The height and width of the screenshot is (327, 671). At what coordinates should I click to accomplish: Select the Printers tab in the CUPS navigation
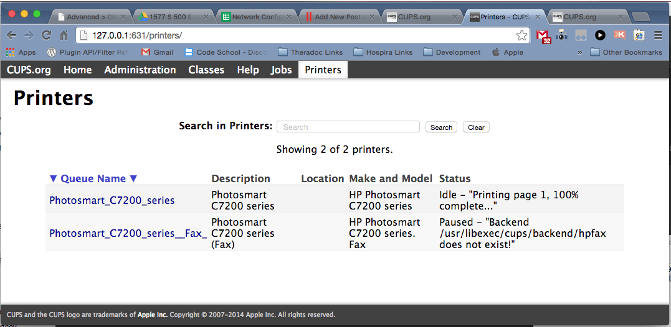(323, 70)
